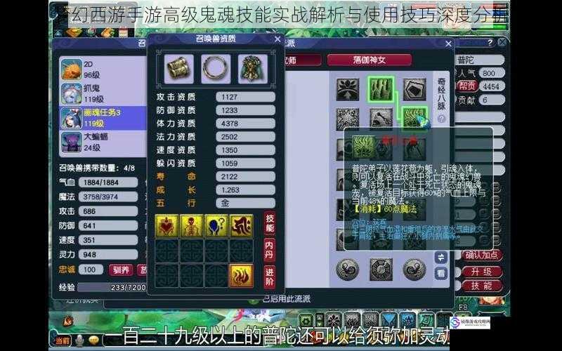562x351 pixels.
Task: Close the 召唤兽资质 window
Action: coord(277,39)
